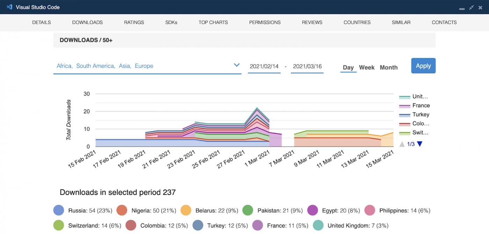Switch to the COUNTRIES tab
Image resolution: width=489 pixels, height=234 pixels.
(x=357, y=22)
